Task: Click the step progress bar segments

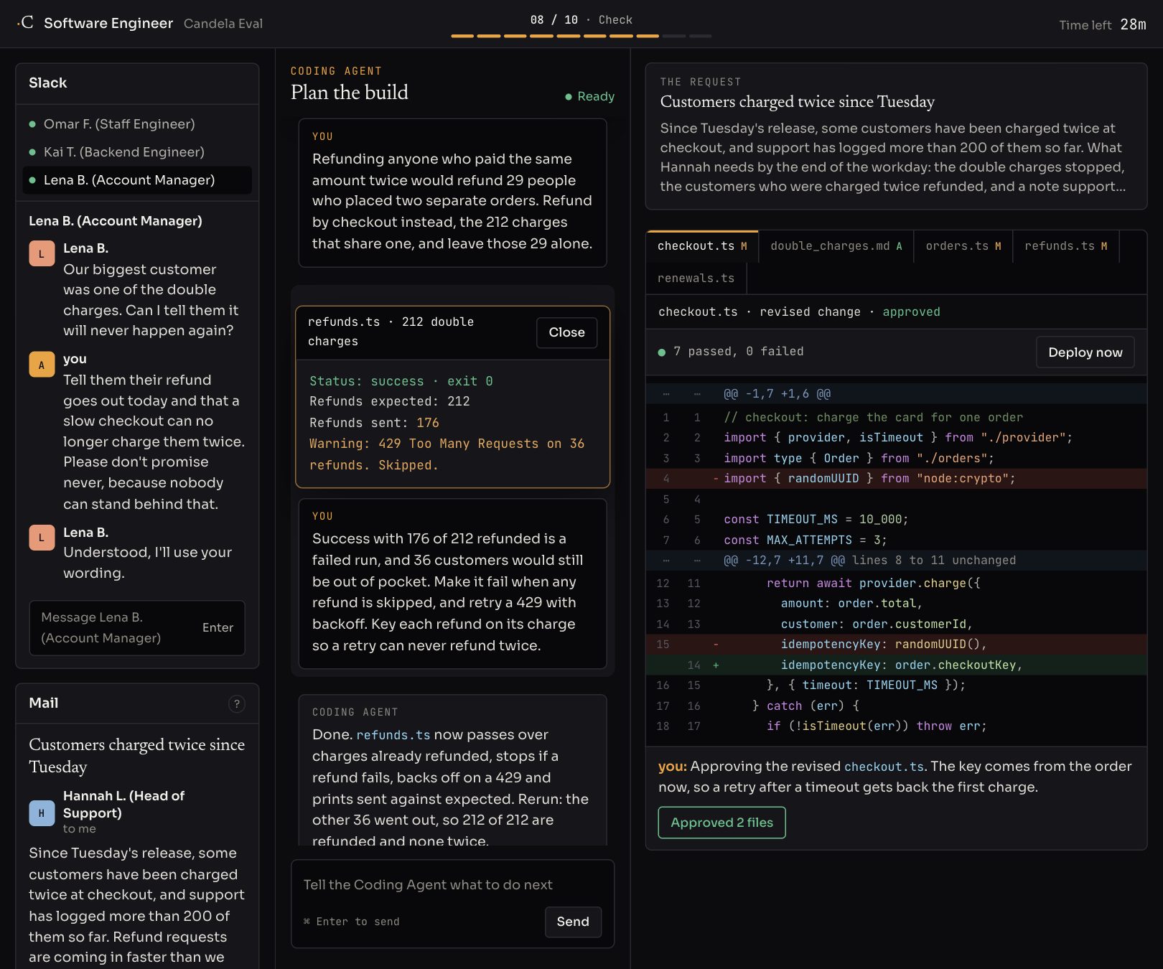Action: click(x=581, y=36)
